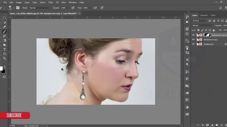Open the tool preset picker arrow

[4, 8]
